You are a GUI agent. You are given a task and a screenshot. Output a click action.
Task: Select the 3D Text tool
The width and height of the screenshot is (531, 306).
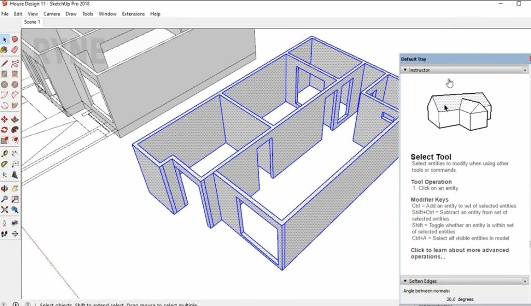[15, 175]
